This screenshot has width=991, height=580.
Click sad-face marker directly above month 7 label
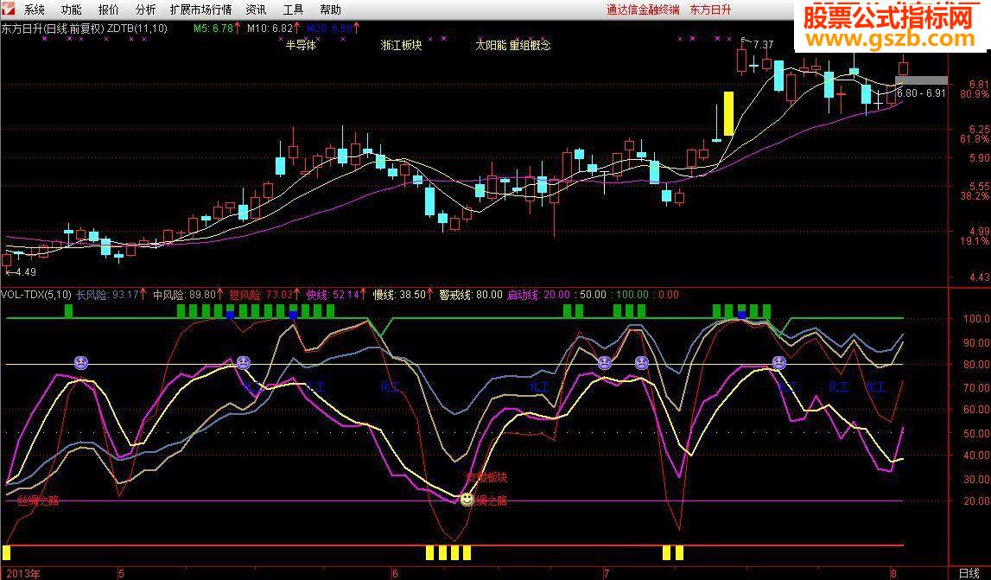(605, 362)
